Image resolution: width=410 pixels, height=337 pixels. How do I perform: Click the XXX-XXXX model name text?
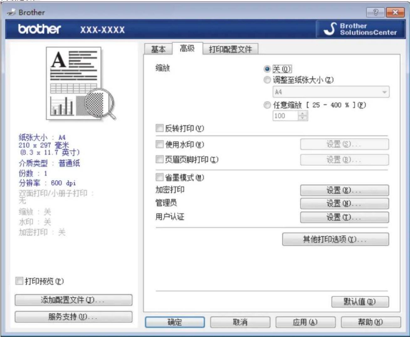pos(102,30)
